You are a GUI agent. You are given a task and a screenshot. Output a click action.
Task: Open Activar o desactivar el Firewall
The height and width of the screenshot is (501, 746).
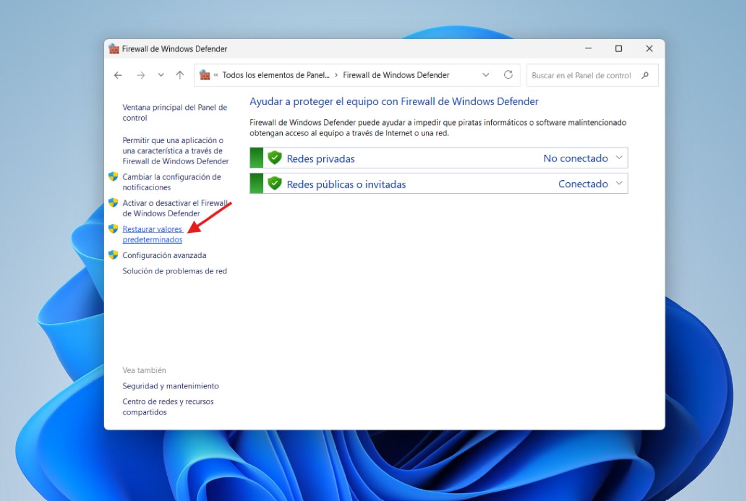point(176,208)
